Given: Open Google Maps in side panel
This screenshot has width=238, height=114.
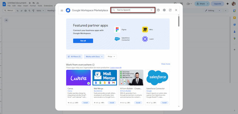Looking at the screenshot, I should [x=234, y=39].
